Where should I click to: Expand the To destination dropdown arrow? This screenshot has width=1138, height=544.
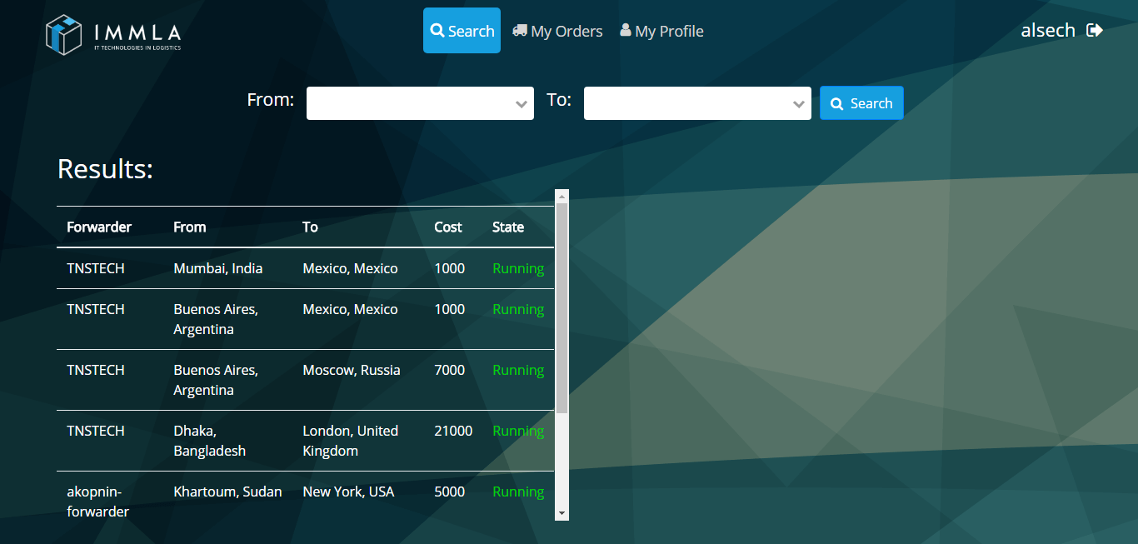click(799, 104)
